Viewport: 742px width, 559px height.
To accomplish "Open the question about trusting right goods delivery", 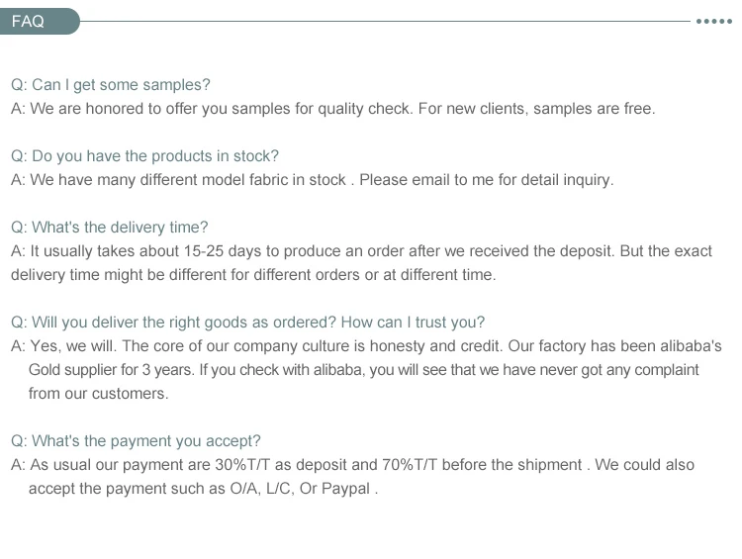I will pyautogui.click(x=247, y=323).
